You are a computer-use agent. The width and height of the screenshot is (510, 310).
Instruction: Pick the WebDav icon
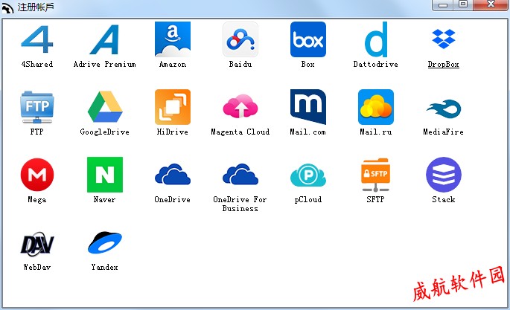click(x=37, y=243)
